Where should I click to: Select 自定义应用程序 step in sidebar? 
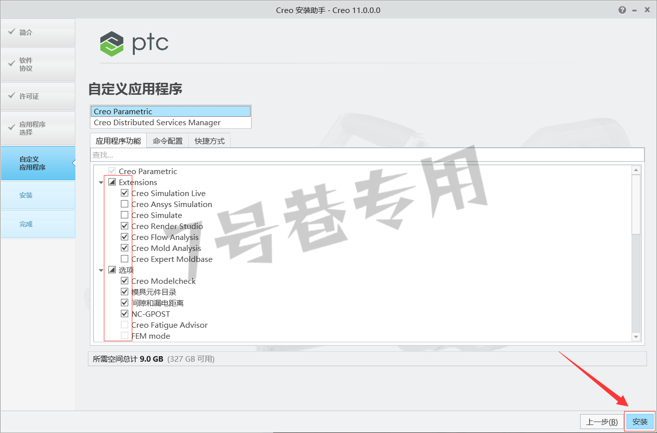pos(38,164)
